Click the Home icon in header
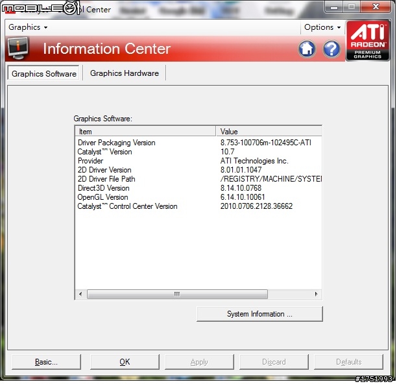 click(307, 49)
